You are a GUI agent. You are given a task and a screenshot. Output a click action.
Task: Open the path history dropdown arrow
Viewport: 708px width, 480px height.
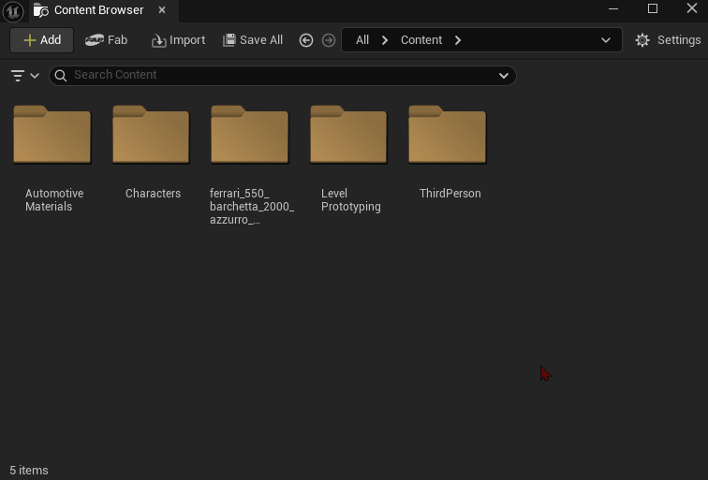coord(606,40)
